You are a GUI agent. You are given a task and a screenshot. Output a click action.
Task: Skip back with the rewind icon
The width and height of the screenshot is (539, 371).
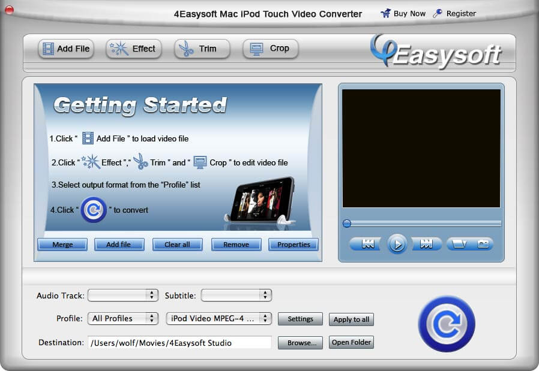(x=367, y=244)
